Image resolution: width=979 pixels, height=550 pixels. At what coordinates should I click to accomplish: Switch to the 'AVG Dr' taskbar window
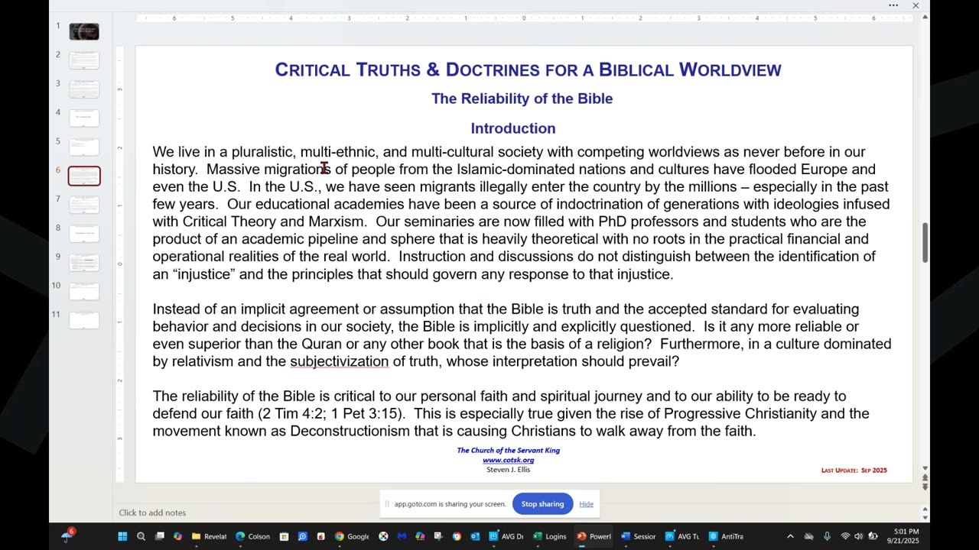pos(506,536)
